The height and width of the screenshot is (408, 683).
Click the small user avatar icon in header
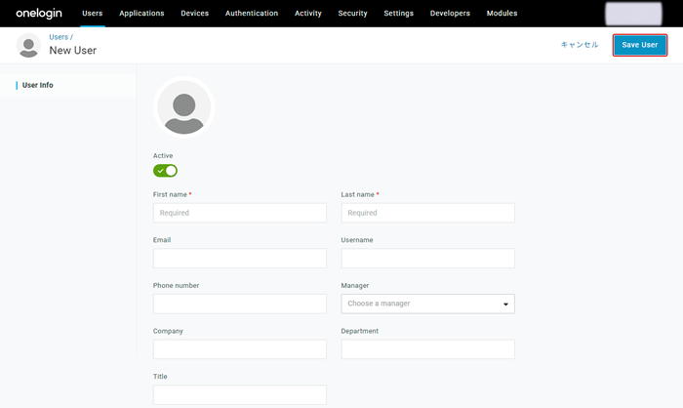click(x=29, y=45)
